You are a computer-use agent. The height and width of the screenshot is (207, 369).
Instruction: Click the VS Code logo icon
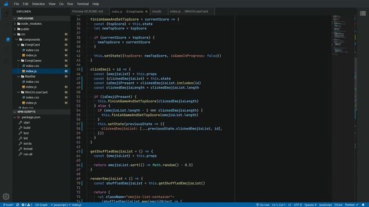tap(6, 4)
